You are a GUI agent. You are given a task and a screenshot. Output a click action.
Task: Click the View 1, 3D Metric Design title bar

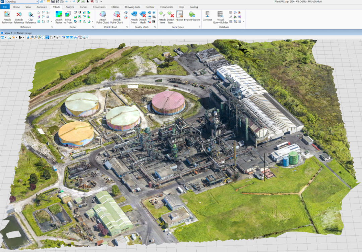point(18,33)
